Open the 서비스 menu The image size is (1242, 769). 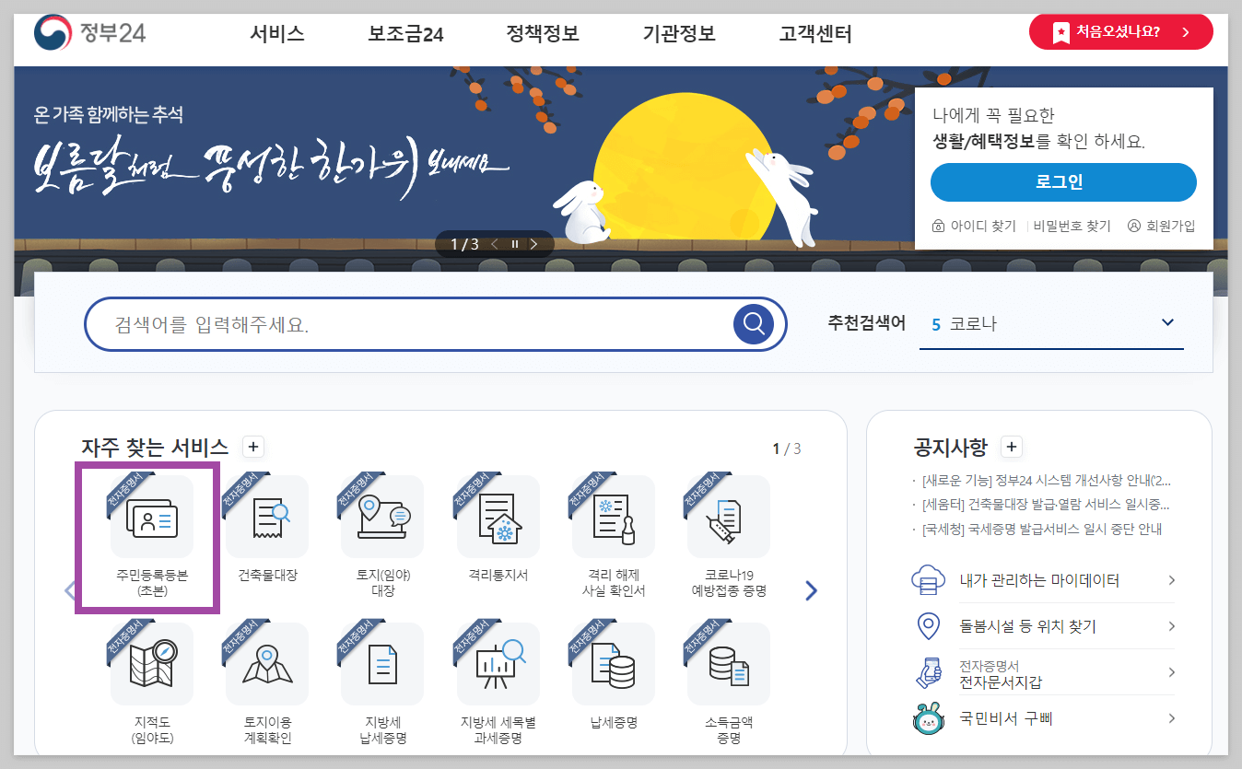point(275,33)
